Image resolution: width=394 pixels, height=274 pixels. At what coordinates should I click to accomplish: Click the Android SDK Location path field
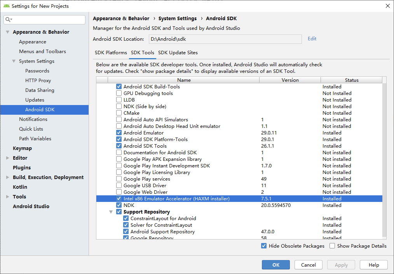pos(225,39)
